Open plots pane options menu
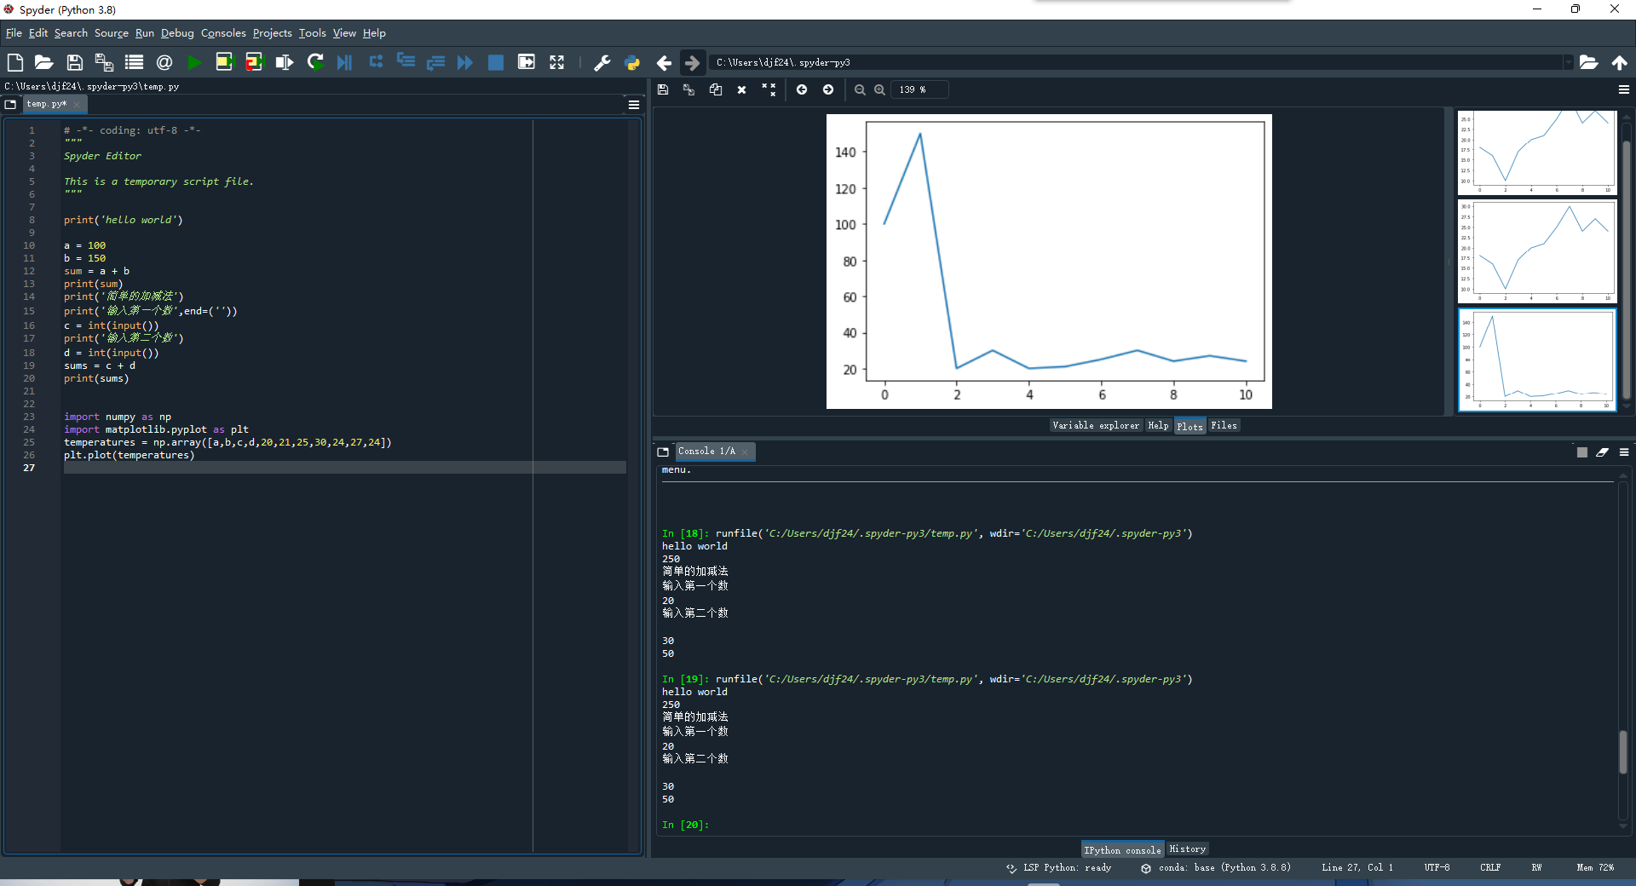 [1624, 89]
